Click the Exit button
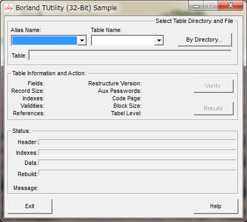This screenshot has width=247, height=222. tap(30, 207)
